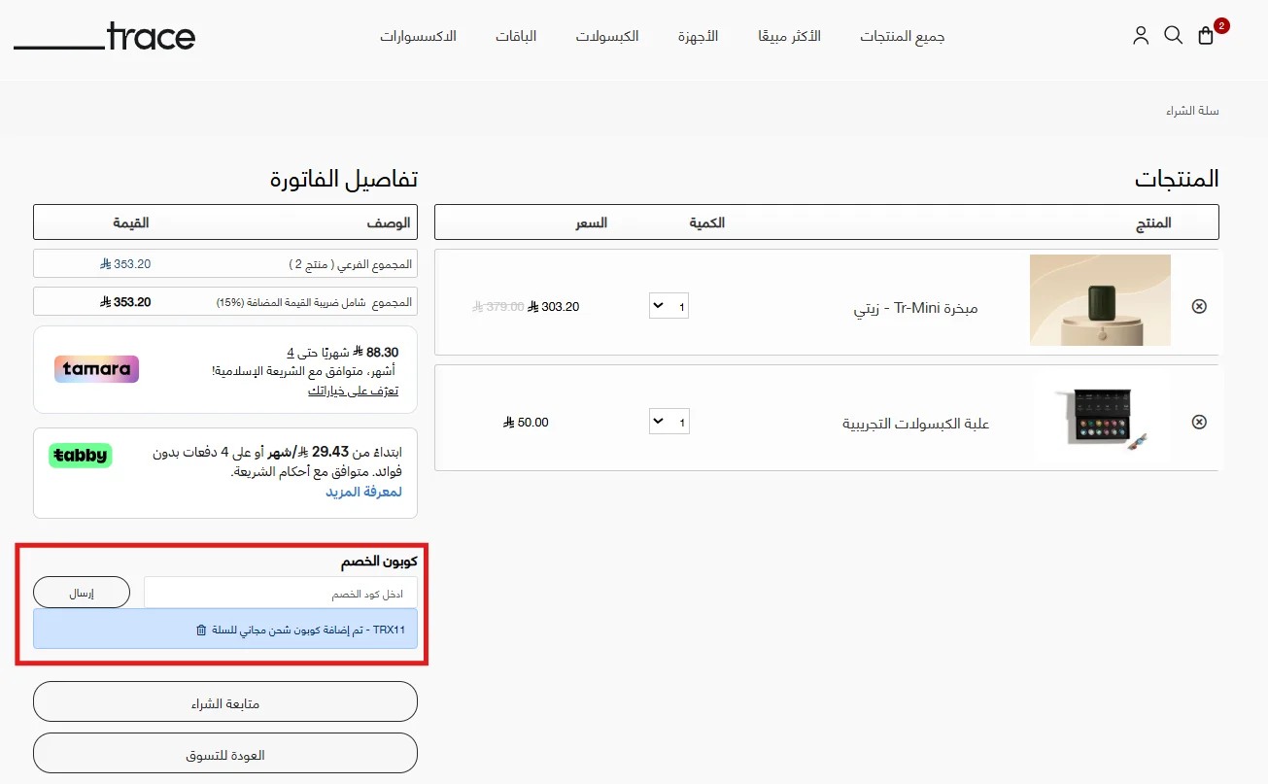Screen dimensions: 1268x784
Task: Click the إرسال coupon submit button
Action: click(82, 593)
